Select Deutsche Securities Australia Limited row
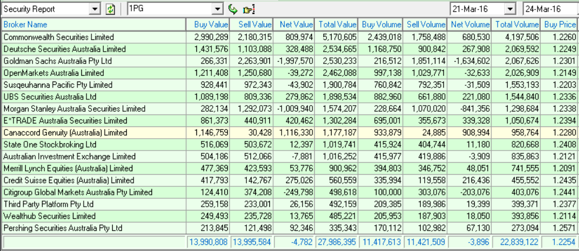Screen dimensions: 579x251 (x=289, y=49)
